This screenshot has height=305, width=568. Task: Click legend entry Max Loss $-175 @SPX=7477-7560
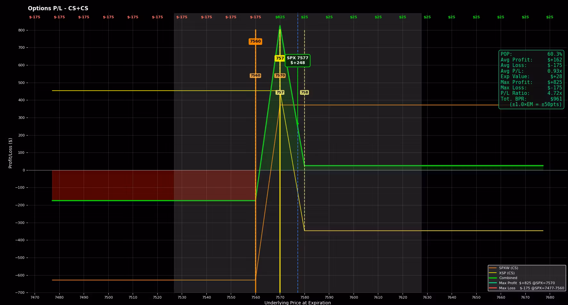[x=531, y=288]
